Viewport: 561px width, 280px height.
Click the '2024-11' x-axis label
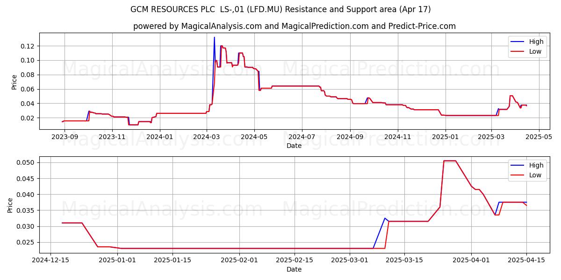[398, 137]
